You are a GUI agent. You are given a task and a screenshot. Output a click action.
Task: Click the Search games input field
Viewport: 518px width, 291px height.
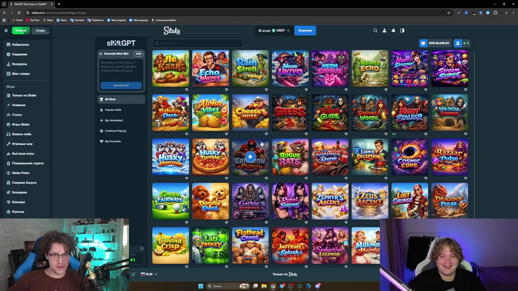tap(197, 43)
